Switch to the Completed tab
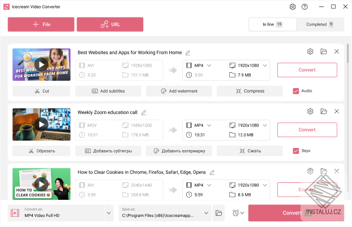This screenshot has height=227, width=352. coord(320,24)
